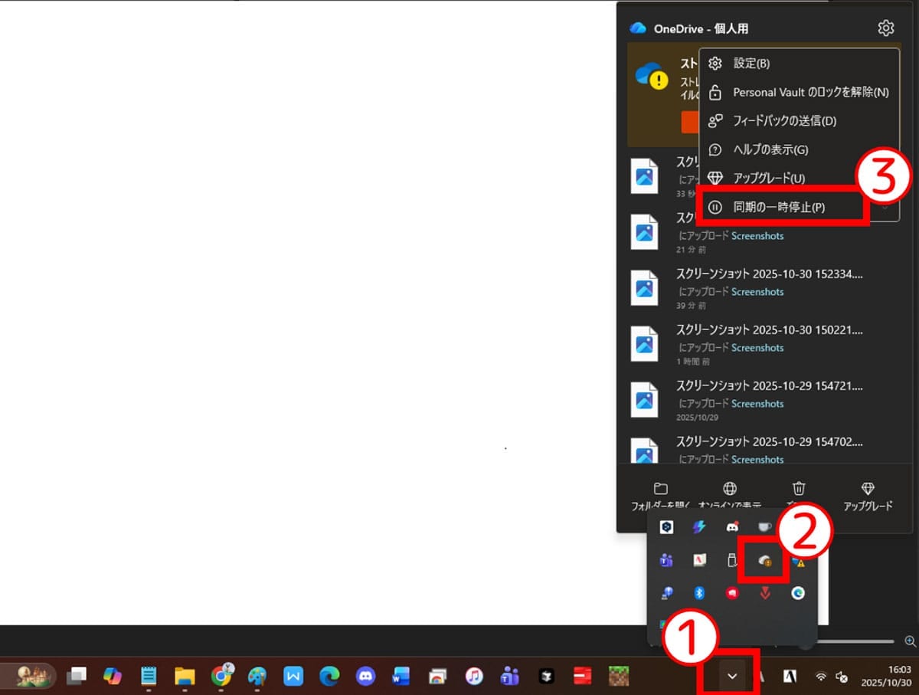Click the Microsoft Edge icon in the taskbar
919x695 pixels.
point(329,677)
